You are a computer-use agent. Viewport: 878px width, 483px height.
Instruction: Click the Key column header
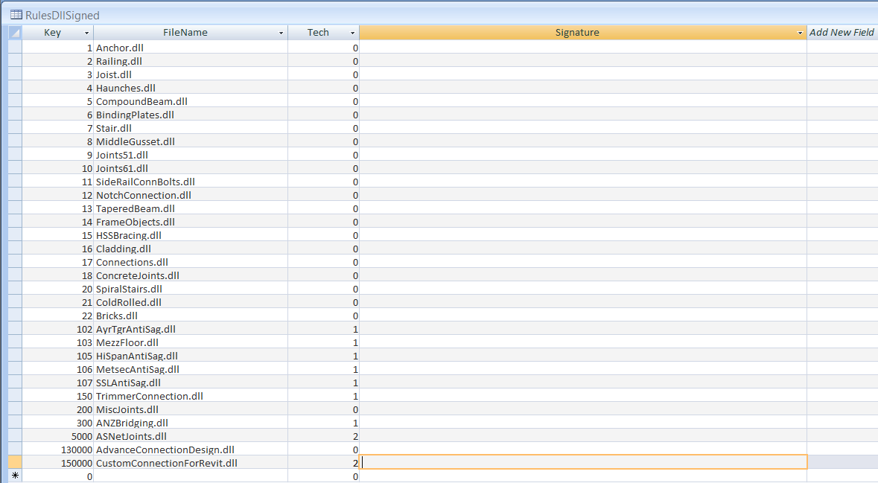(52, 33)
